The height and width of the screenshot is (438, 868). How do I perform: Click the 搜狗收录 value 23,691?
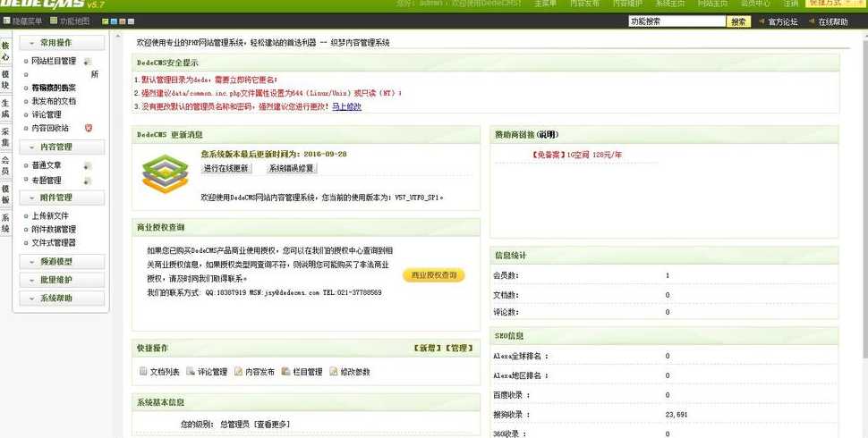point(677,414)
